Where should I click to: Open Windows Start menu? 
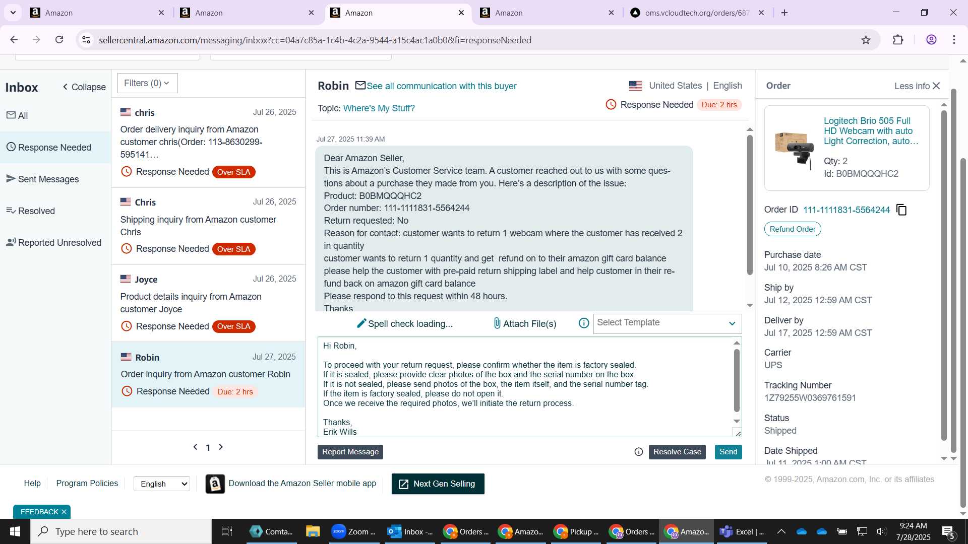tap(15, 531)
